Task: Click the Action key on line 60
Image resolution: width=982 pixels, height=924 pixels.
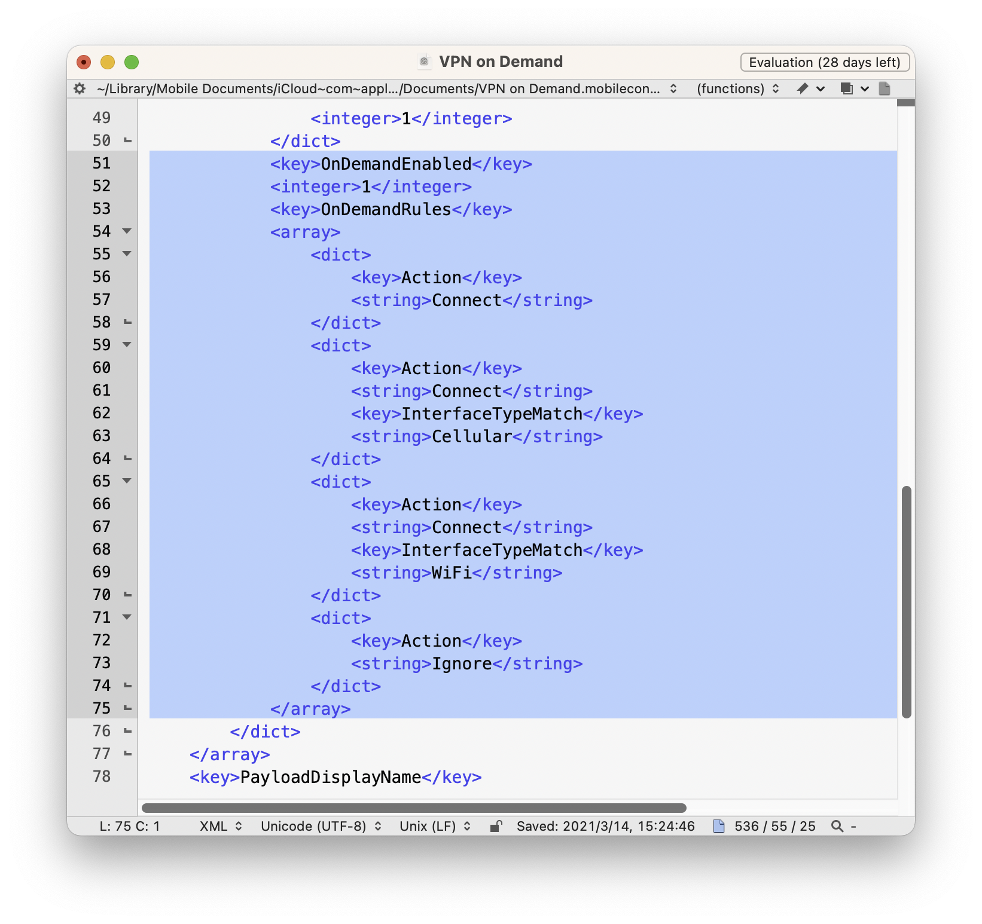Action: click(x=431, y=368)
